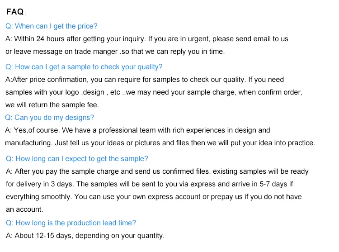This screenshot has width=339, height=252.
Task: Click the answer line starting "After you pay"
Action: pos(157,171)
